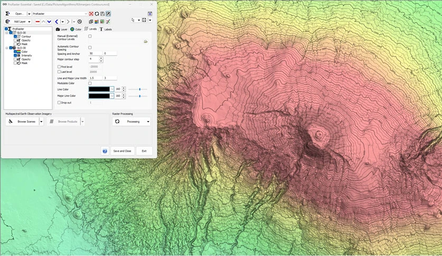Go forward with the grey right chevron
The height and width of the screenshot is (256, 442).
click(x=68, y=22)
